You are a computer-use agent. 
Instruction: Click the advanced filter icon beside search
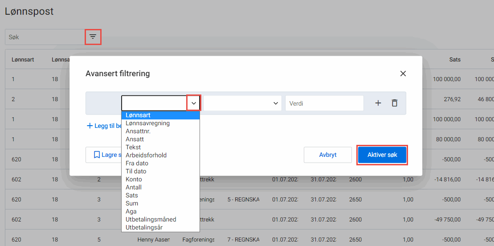point(93,37)
